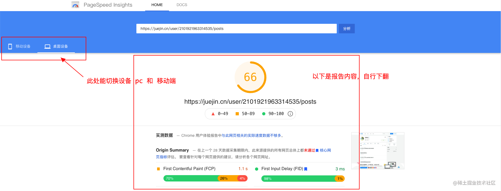Click the orange square icon beside FCP
This screenshot has height=191, width=501.
(x=158, y=169)
